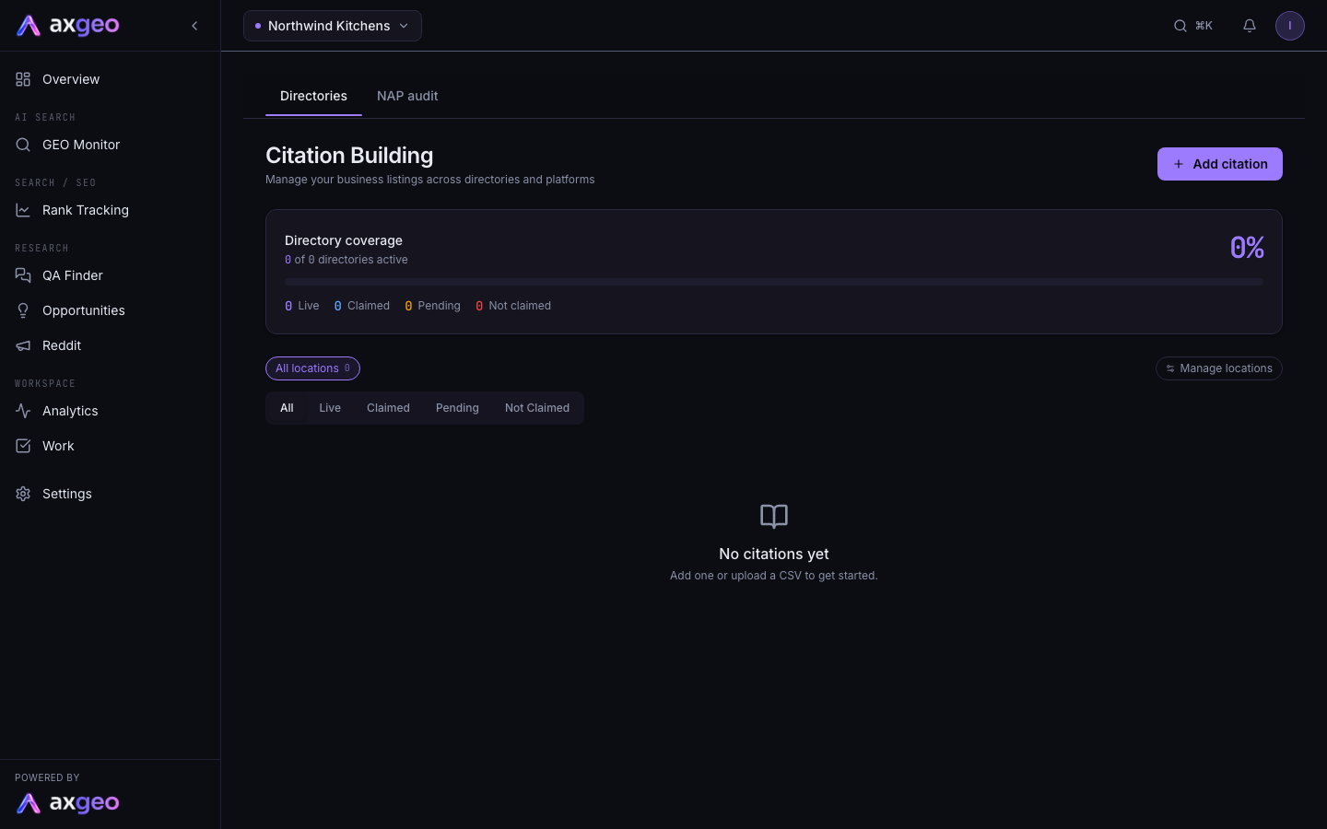
Task: Go to Rank Tracking chart icon
Action: tap(23, 210)
